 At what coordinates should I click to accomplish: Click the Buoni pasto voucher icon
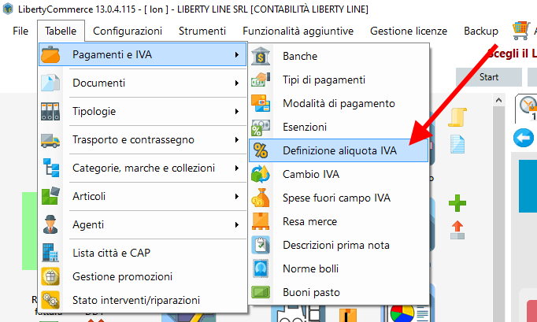(x=261, y=293)
